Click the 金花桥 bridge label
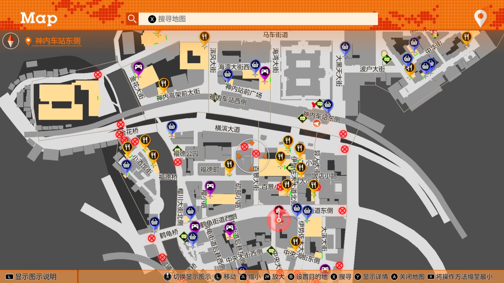 coord(130,131)
